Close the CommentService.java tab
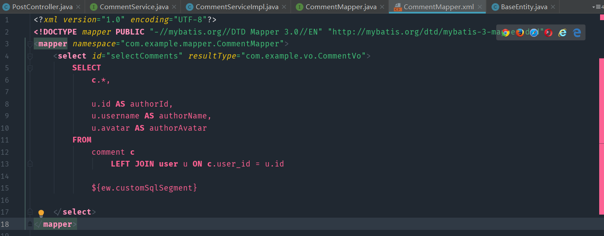This screenshot has height=236, width=604. tap(174, 7)
